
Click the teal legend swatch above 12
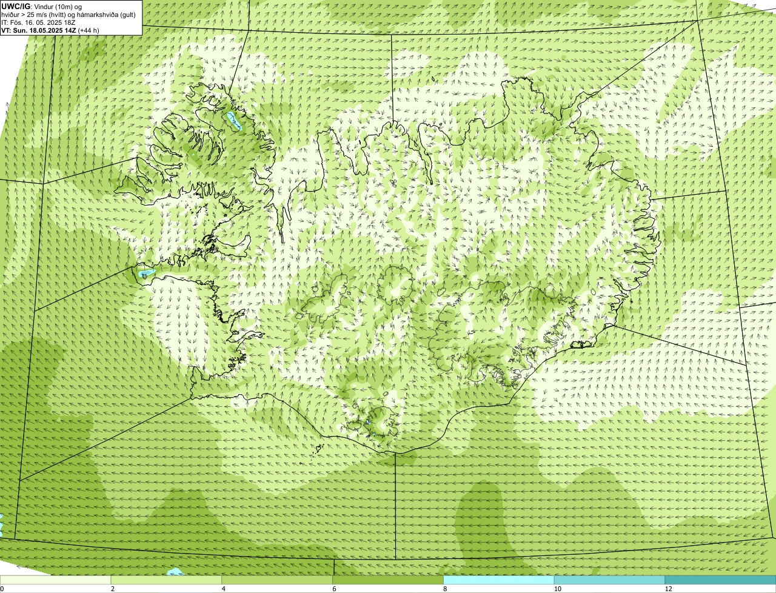click(720, 580)
